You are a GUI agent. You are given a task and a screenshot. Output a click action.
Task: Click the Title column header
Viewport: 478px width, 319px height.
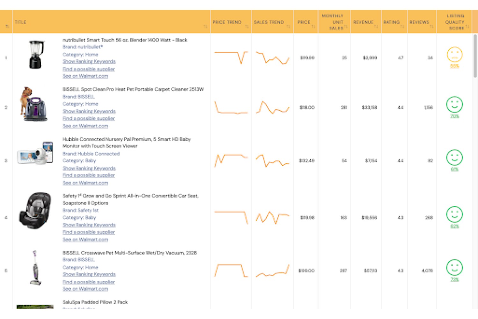pos(20,22)
